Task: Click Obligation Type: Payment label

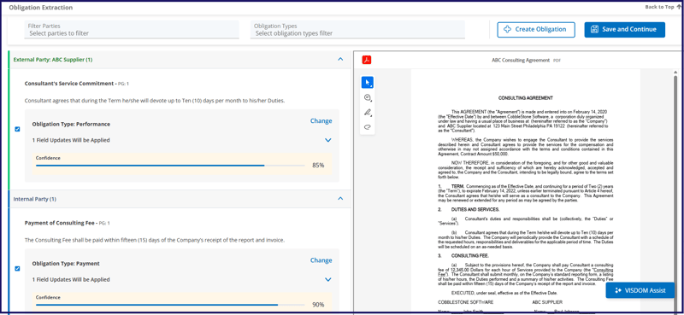Action: pos(66,264)
